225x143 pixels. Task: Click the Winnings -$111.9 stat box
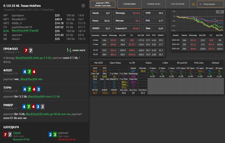pos(128,13)
